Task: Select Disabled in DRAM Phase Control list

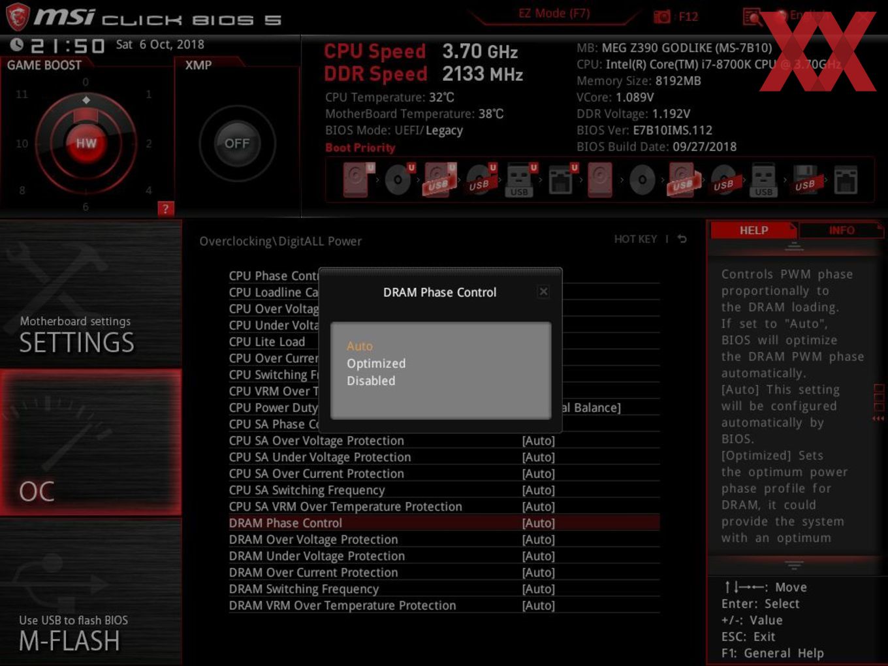Action: (x=371, y=381)
